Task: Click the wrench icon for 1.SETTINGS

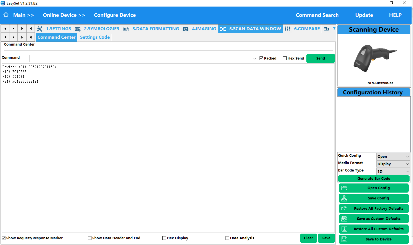Action: [x=40, y=29]
